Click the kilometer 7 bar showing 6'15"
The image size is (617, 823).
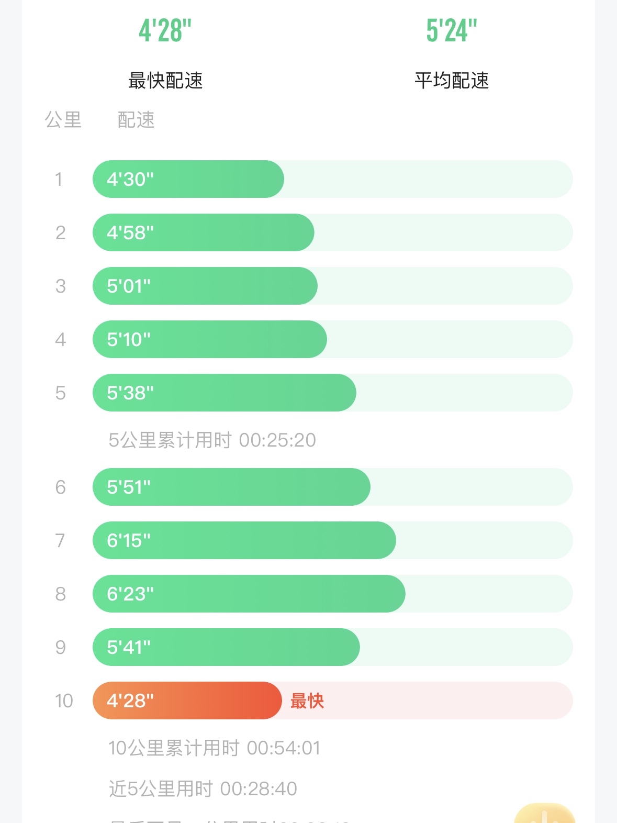point(244,540)
